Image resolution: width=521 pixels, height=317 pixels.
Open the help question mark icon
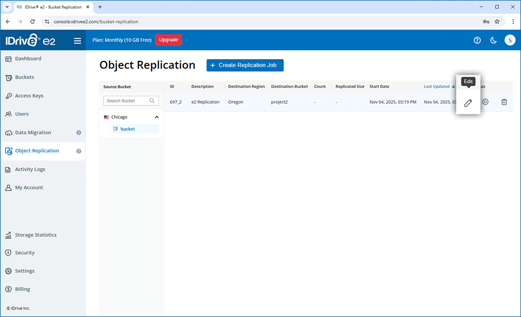(x=477, y=41)
